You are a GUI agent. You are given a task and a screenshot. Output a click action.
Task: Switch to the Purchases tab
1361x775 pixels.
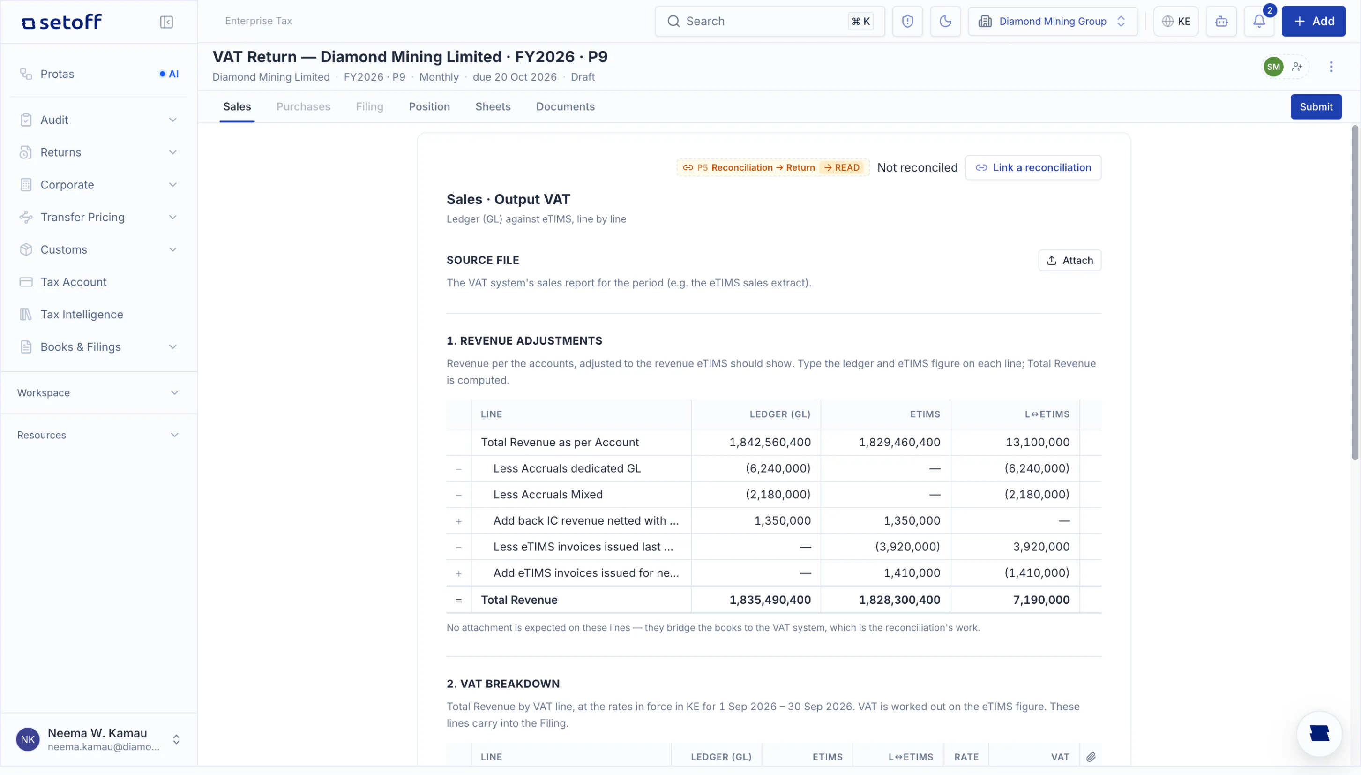[x=303, y=106]
